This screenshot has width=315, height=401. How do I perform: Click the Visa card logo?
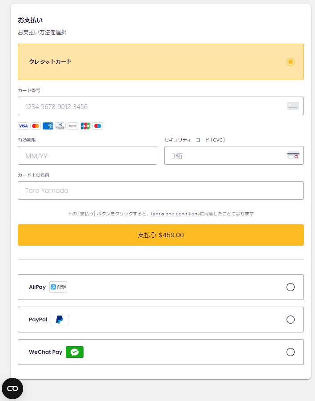[x=23, y=126]
